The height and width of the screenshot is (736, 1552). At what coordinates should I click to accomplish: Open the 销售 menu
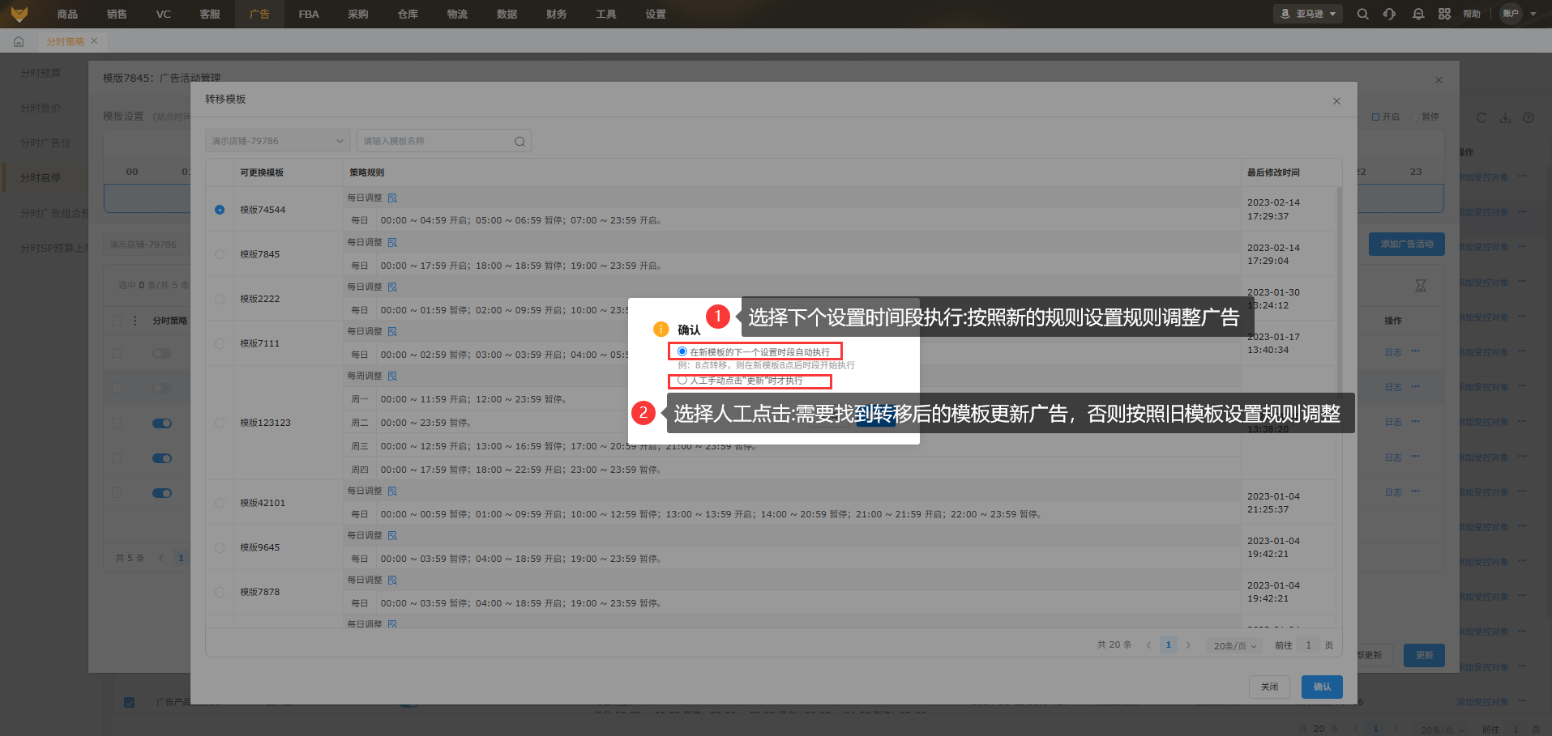pyautogui.click(x=117, y=14)
